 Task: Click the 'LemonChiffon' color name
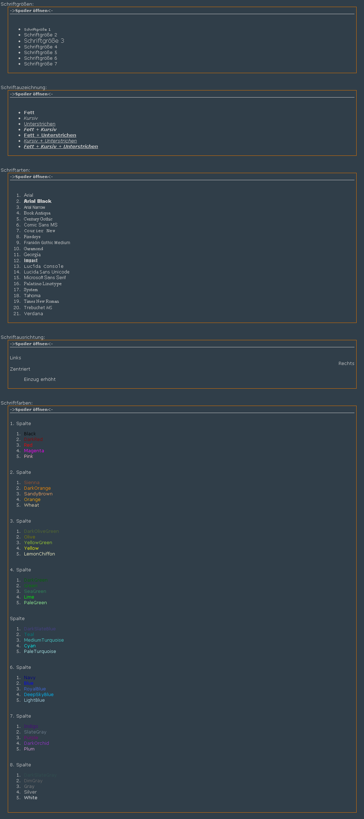click(x=40, y=554)
